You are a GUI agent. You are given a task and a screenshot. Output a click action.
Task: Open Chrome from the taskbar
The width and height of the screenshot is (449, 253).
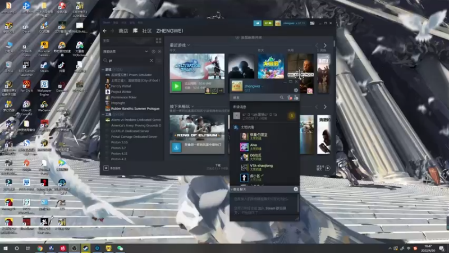(40, 248)
